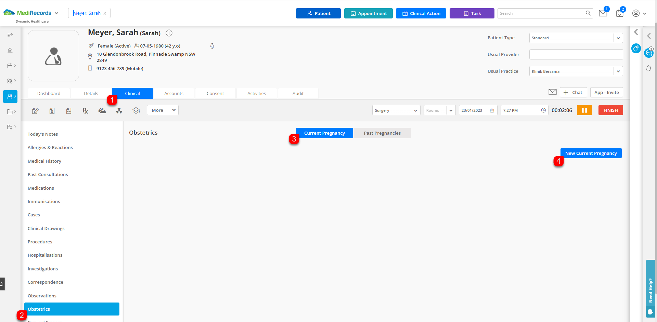Select Immunisations in clinical menu
Screen dimensions: 657x322
point(44,201)
